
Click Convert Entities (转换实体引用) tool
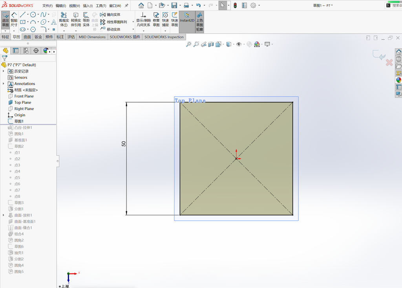(x=76, y=20)
